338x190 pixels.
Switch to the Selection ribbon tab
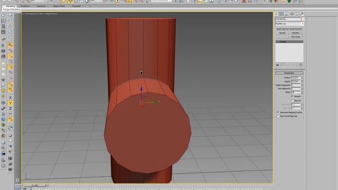41,6
